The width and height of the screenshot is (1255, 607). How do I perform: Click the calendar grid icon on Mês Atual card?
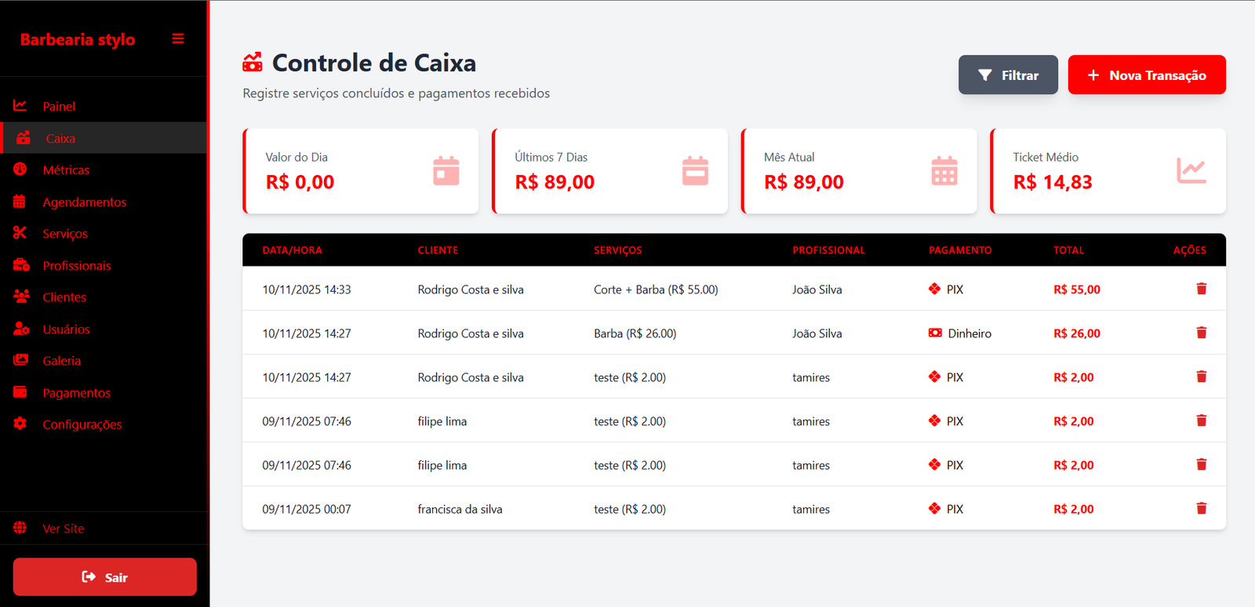coord(944,171)
